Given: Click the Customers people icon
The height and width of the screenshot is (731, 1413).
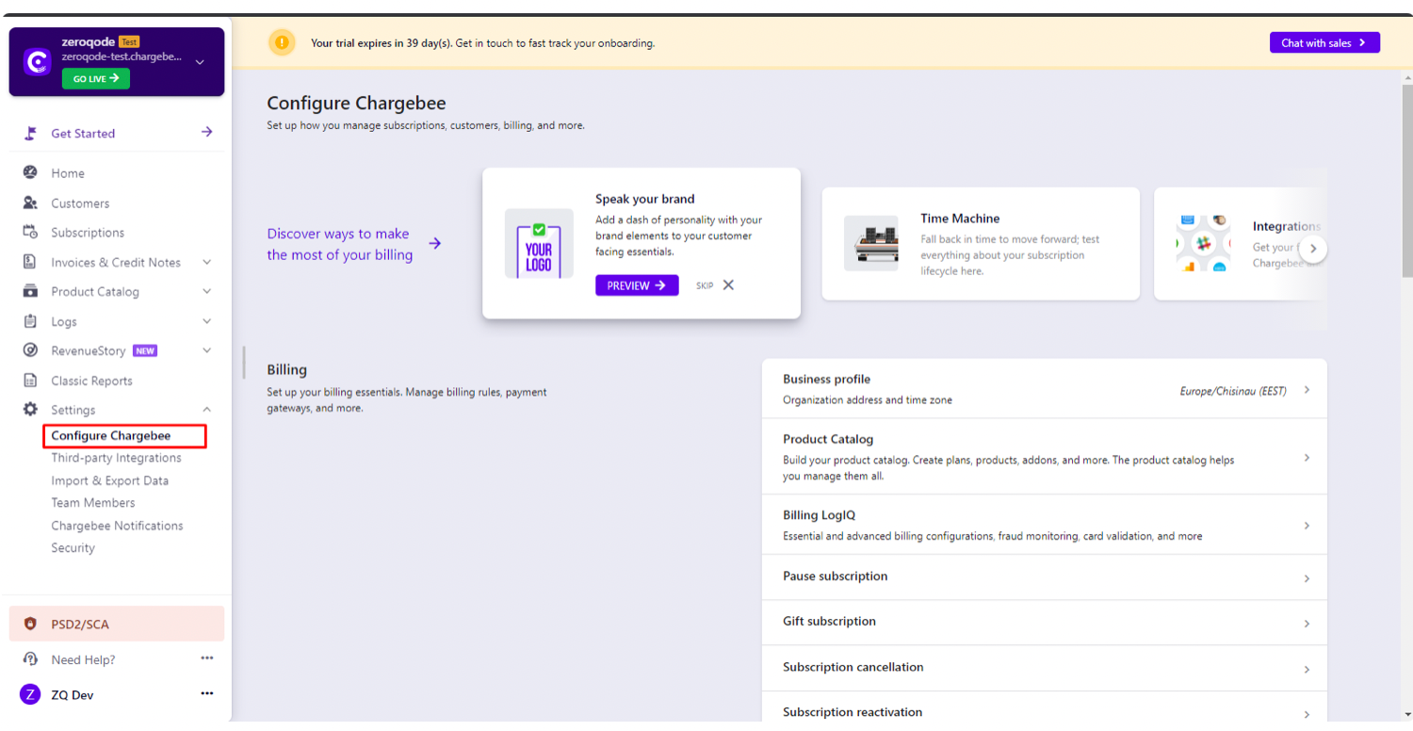Looking at the screenshot, I should (x=30, y=203).
